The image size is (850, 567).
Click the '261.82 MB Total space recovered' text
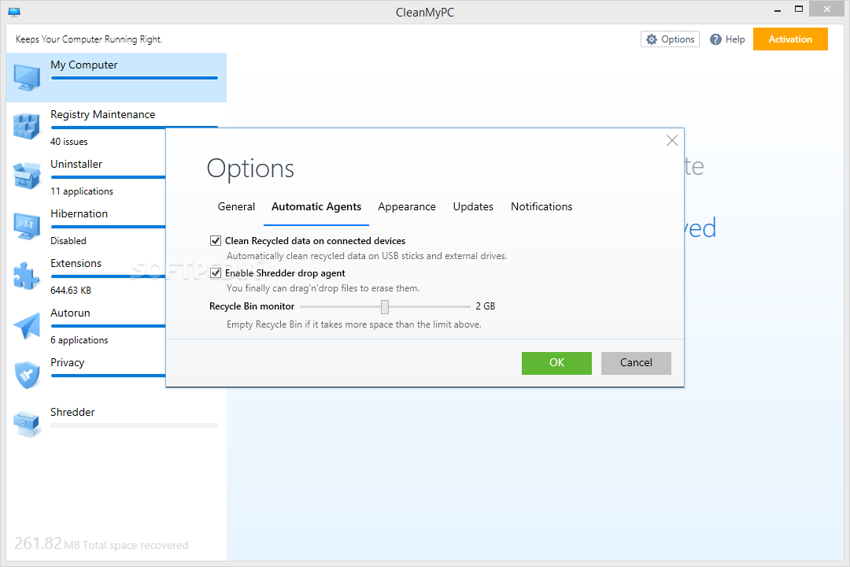tap(102, 543)
